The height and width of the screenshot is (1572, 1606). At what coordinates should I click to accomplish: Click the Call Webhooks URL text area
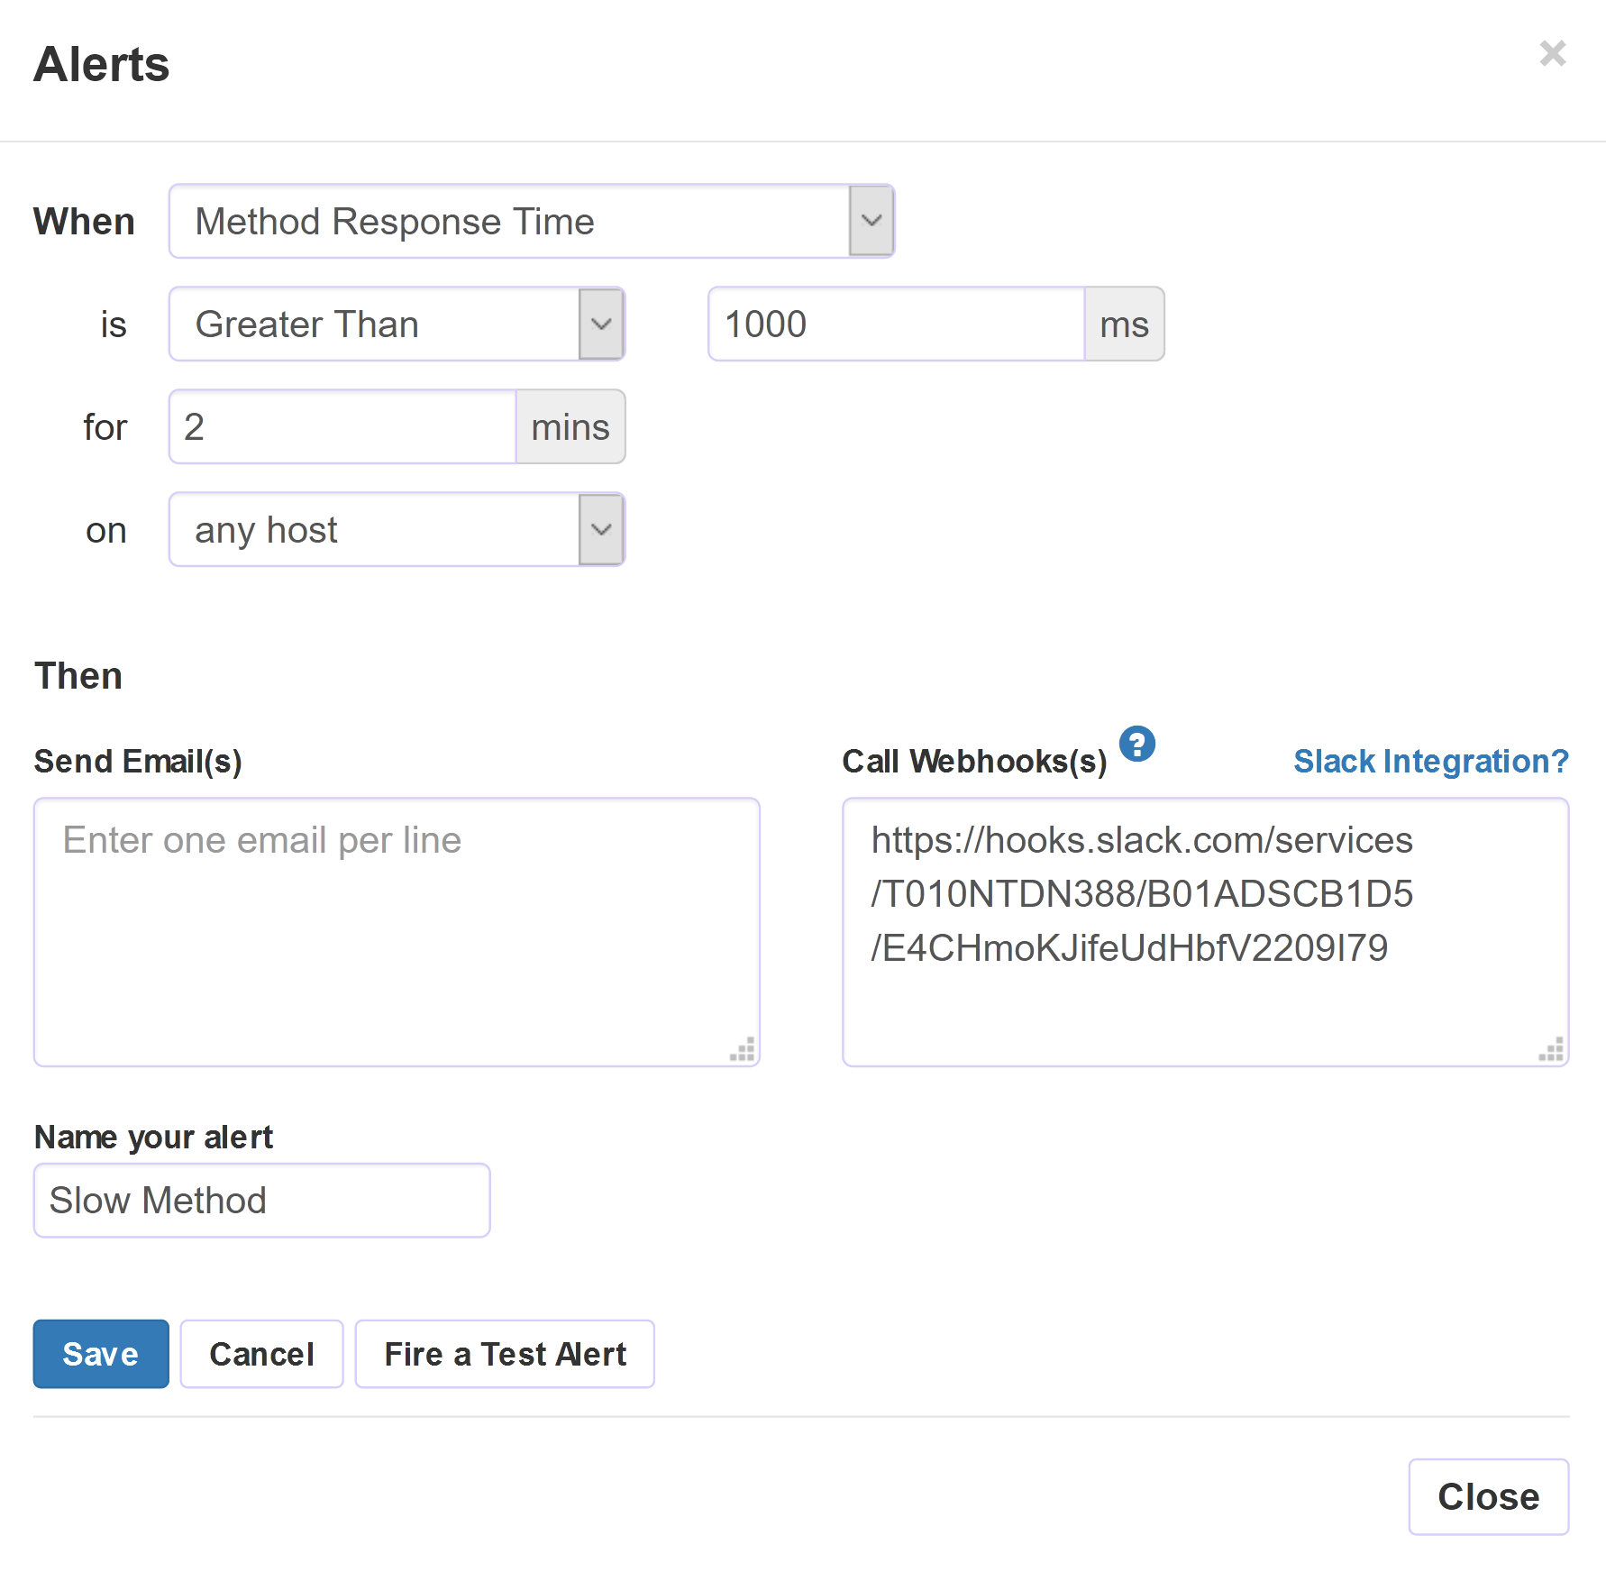1205,932
